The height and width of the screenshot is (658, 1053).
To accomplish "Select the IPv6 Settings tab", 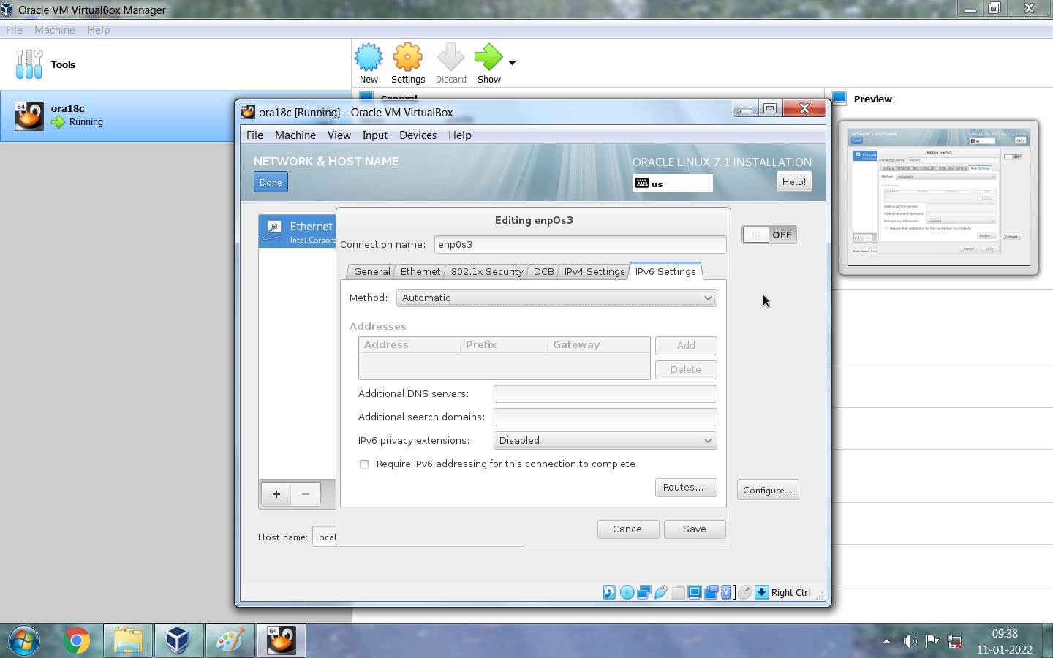I will [x=665, y=271].
